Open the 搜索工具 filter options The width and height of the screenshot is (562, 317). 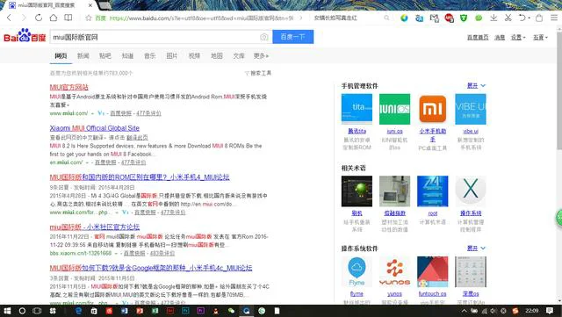[258, 73]
